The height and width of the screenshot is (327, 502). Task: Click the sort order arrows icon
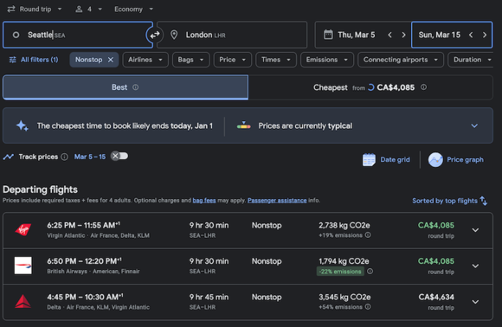(484, 201)
